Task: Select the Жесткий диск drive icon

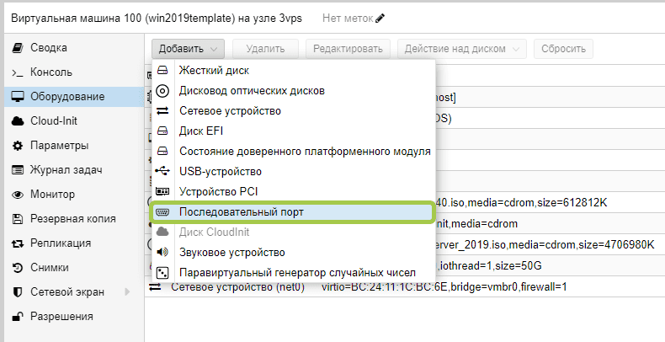Action: coord(162,71)
